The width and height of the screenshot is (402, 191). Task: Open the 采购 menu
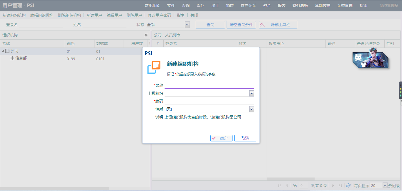(x=186, y=6)
